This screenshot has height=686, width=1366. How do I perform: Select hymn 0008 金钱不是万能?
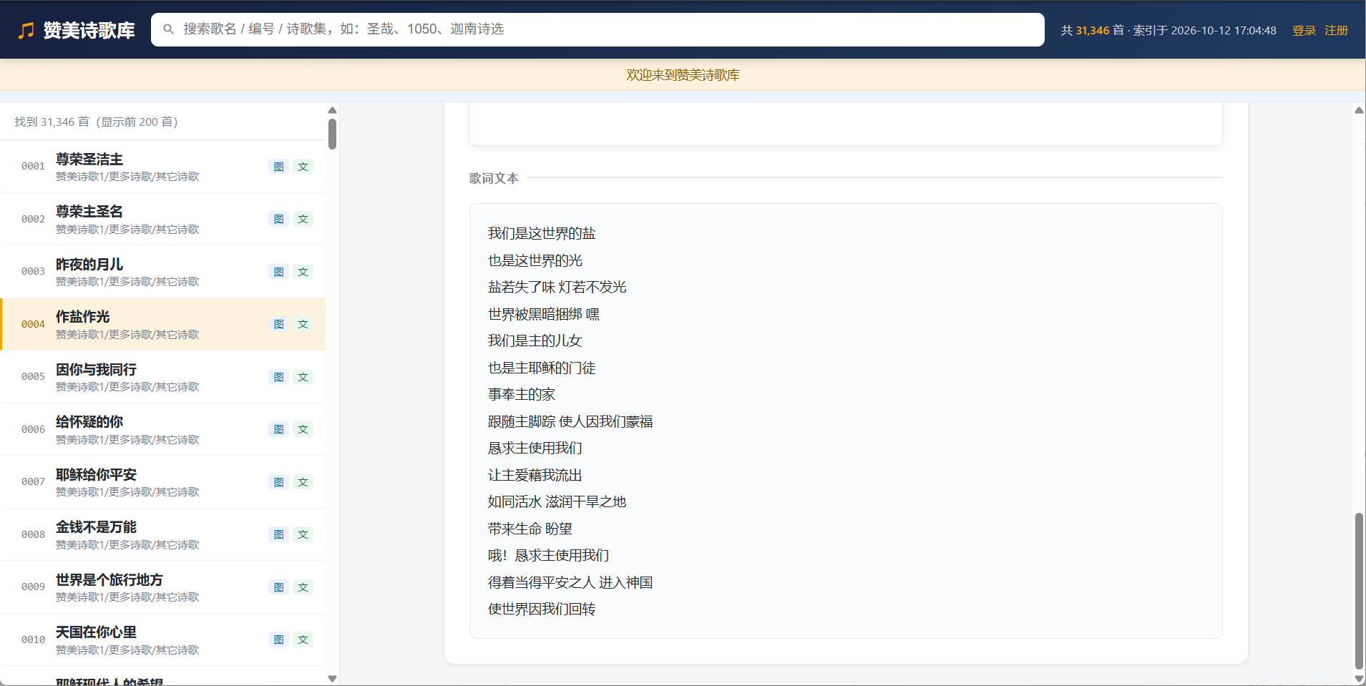click(163, 534)
